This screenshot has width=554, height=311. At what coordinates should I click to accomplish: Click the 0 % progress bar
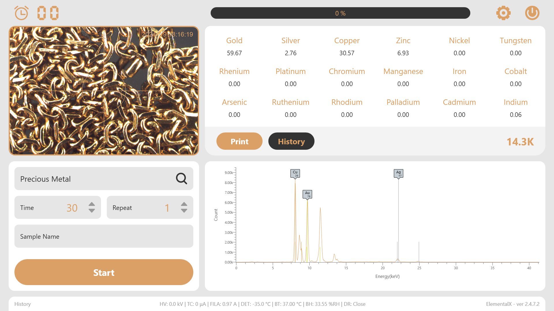click(x=340, y=13)
